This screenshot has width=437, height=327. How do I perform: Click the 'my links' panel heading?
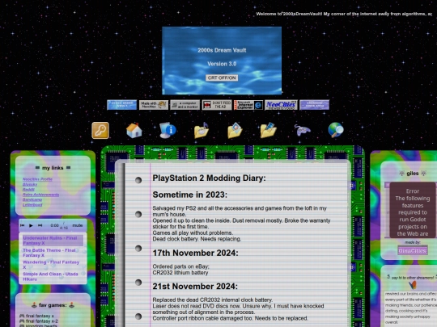pos(53,168)
